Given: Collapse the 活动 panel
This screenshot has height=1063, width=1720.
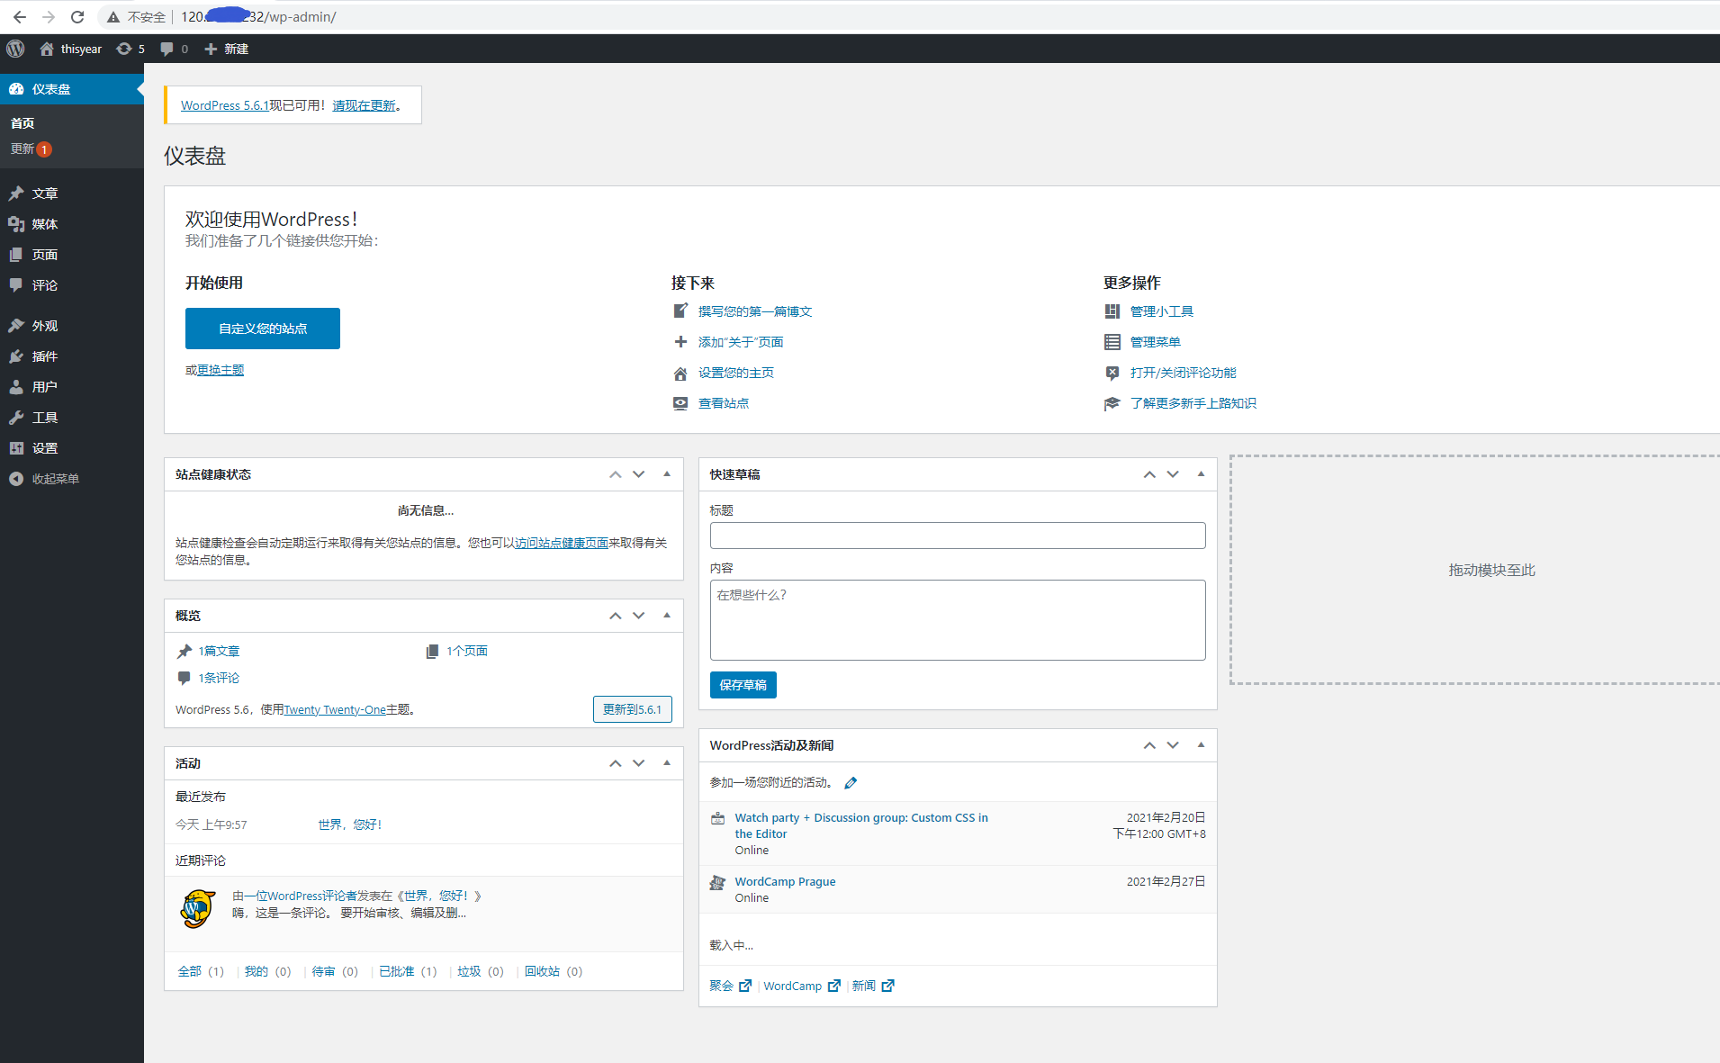Looking at the screenshot, I should coord(667,763).
